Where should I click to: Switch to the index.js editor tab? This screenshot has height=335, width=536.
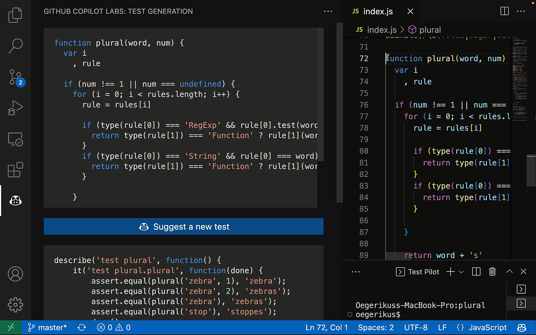tap(378, 11)
